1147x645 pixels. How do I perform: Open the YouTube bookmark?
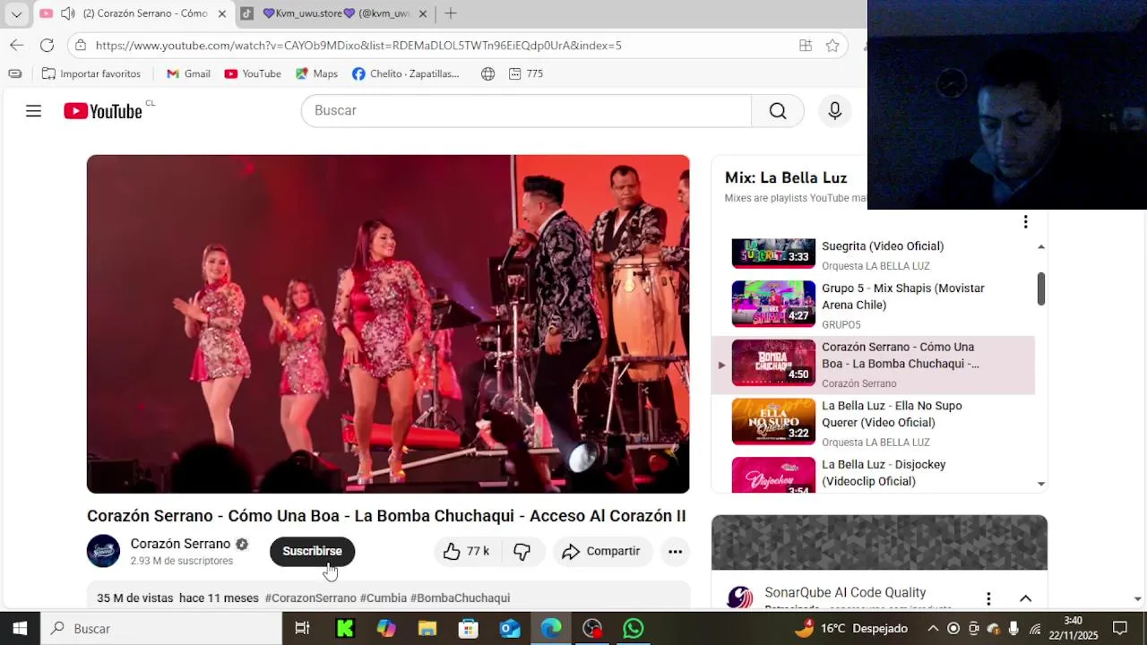pos(253,73)
